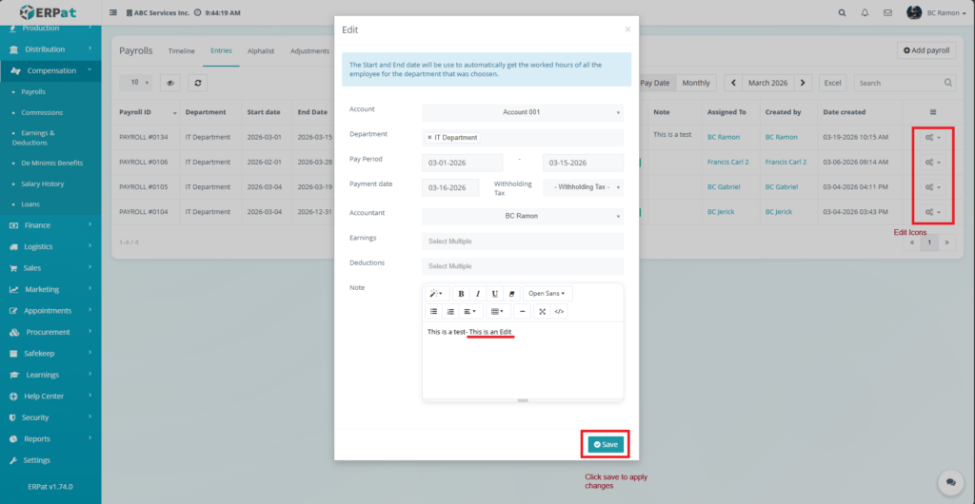The height and width of the screenshot is (504, 975).
Task: Open the Account 001 dropdown
Action: click(x=522, y=112)
